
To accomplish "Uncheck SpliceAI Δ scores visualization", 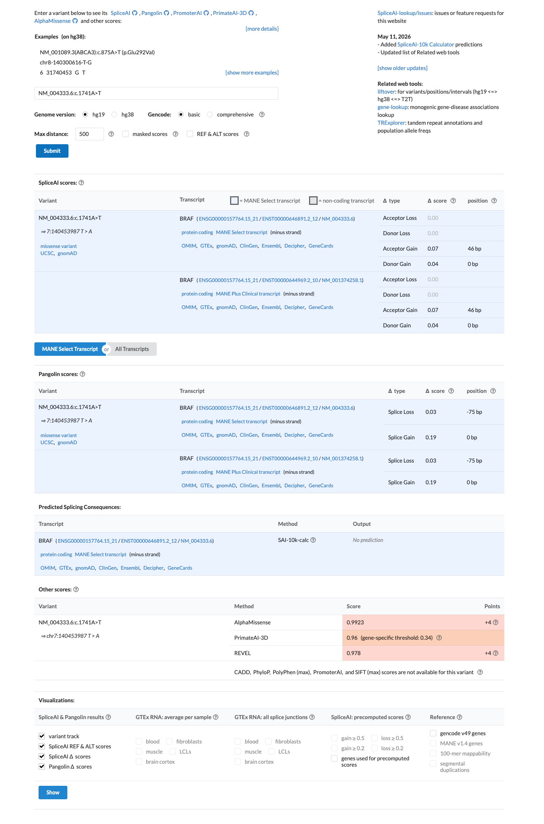I will pos(42,757).
